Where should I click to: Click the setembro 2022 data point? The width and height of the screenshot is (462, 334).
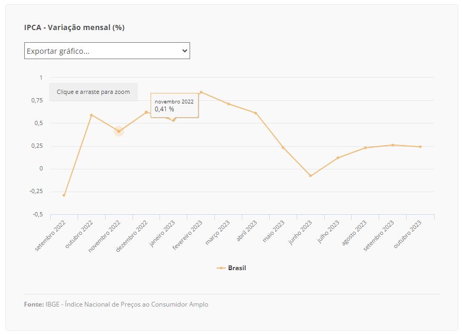click(64, 195)
